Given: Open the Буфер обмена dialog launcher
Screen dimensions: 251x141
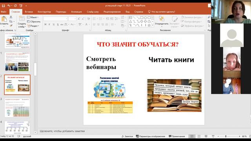Looking at the screenshot, I should pos(15,30).
